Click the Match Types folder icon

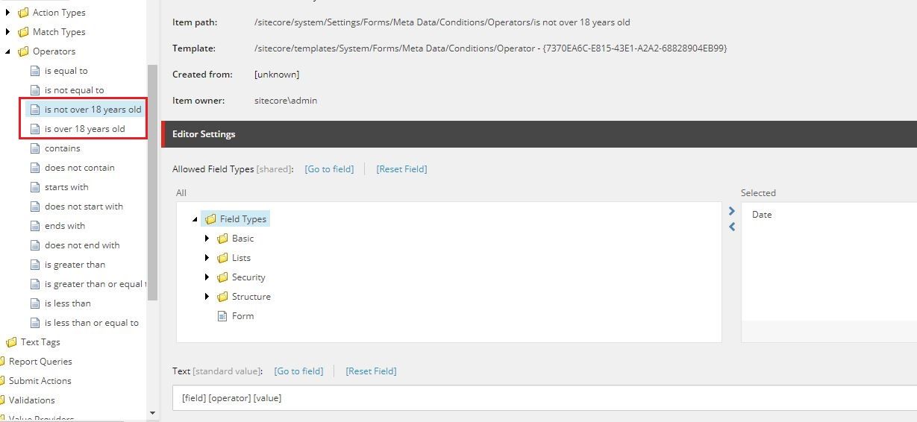[23, 32]
